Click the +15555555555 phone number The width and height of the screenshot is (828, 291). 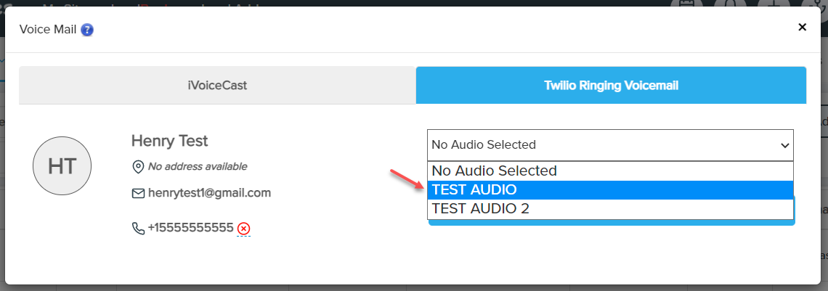(190, 229)
